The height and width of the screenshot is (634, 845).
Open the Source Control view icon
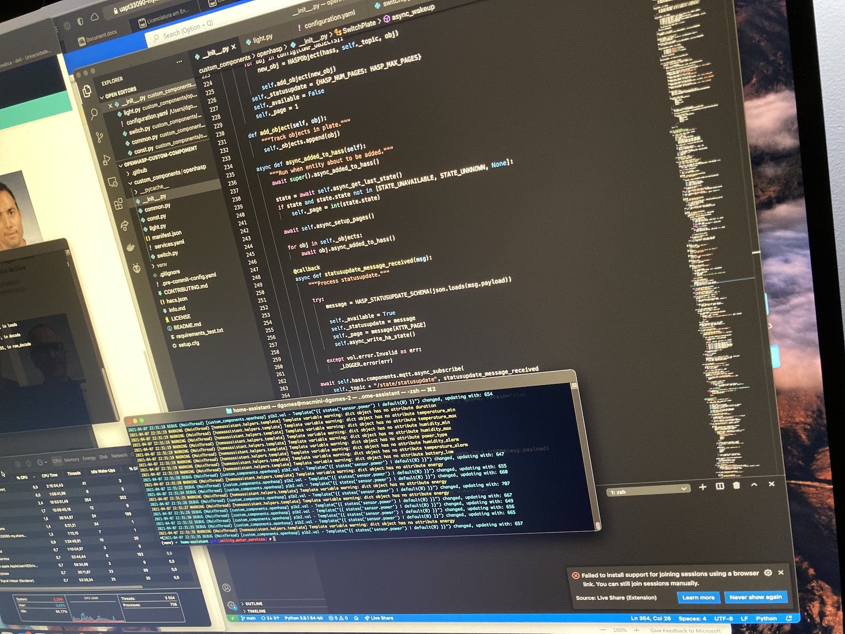coord(100,137)
